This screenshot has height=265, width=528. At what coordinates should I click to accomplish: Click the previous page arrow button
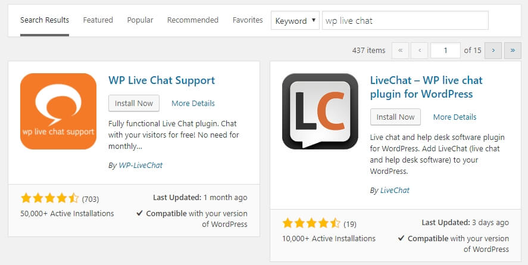point(420,51)
